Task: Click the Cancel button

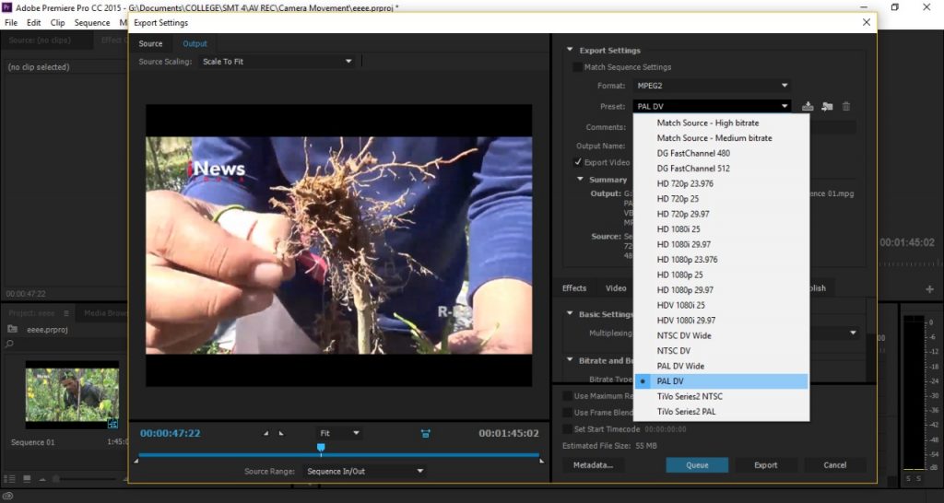Action: pos(835,465)
